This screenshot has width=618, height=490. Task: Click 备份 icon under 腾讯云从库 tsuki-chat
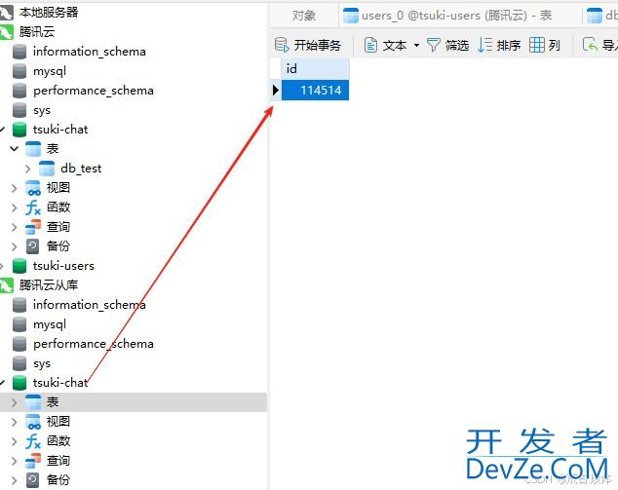33,479
